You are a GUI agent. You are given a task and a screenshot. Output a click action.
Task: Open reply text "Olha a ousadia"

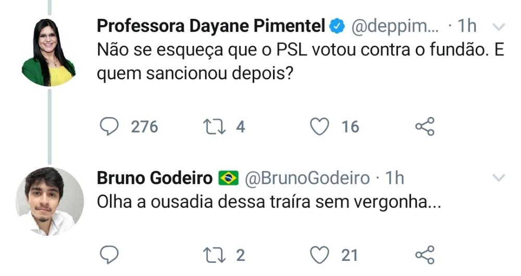(269, 203)
